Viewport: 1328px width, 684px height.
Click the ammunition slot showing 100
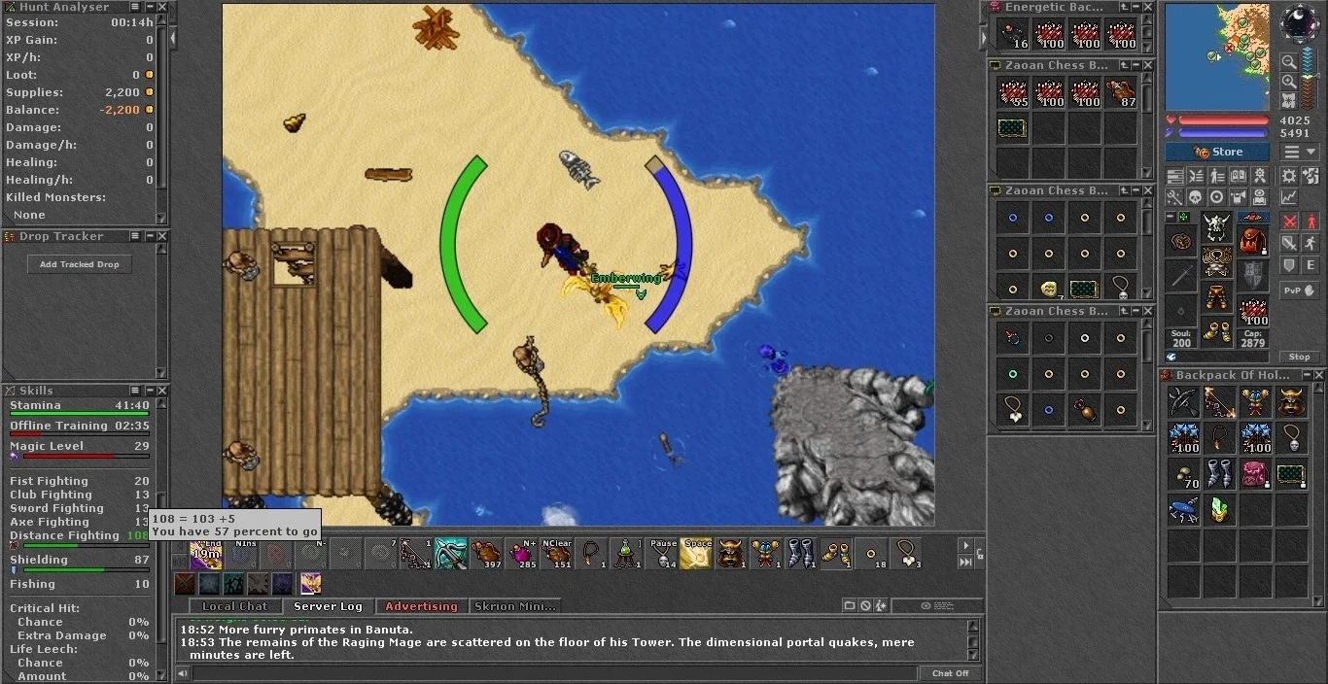coord(1253,311)
